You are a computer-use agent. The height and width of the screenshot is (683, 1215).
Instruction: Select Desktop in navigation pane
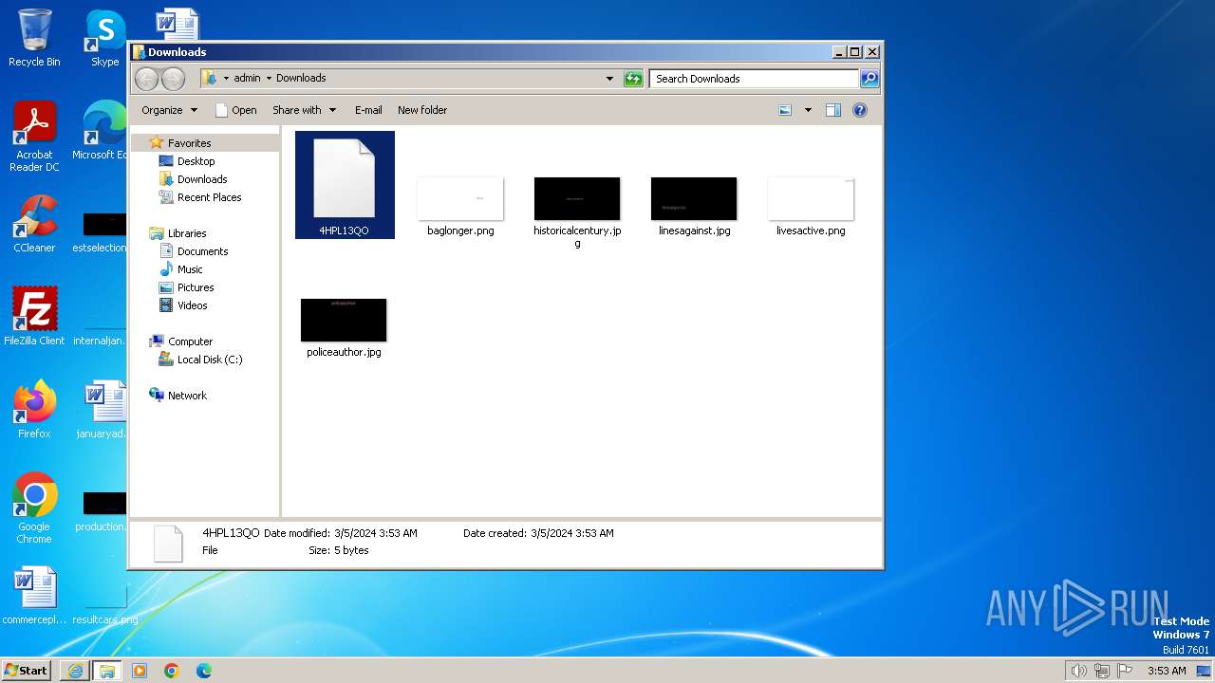click(196, 161)
